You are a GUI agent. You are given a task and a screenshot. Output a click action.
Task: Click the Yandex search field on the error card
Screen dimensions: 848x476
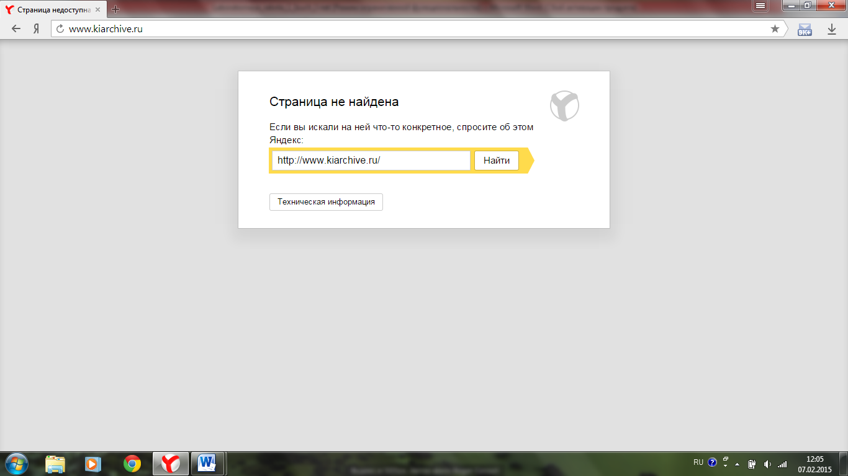pos(371,161)
